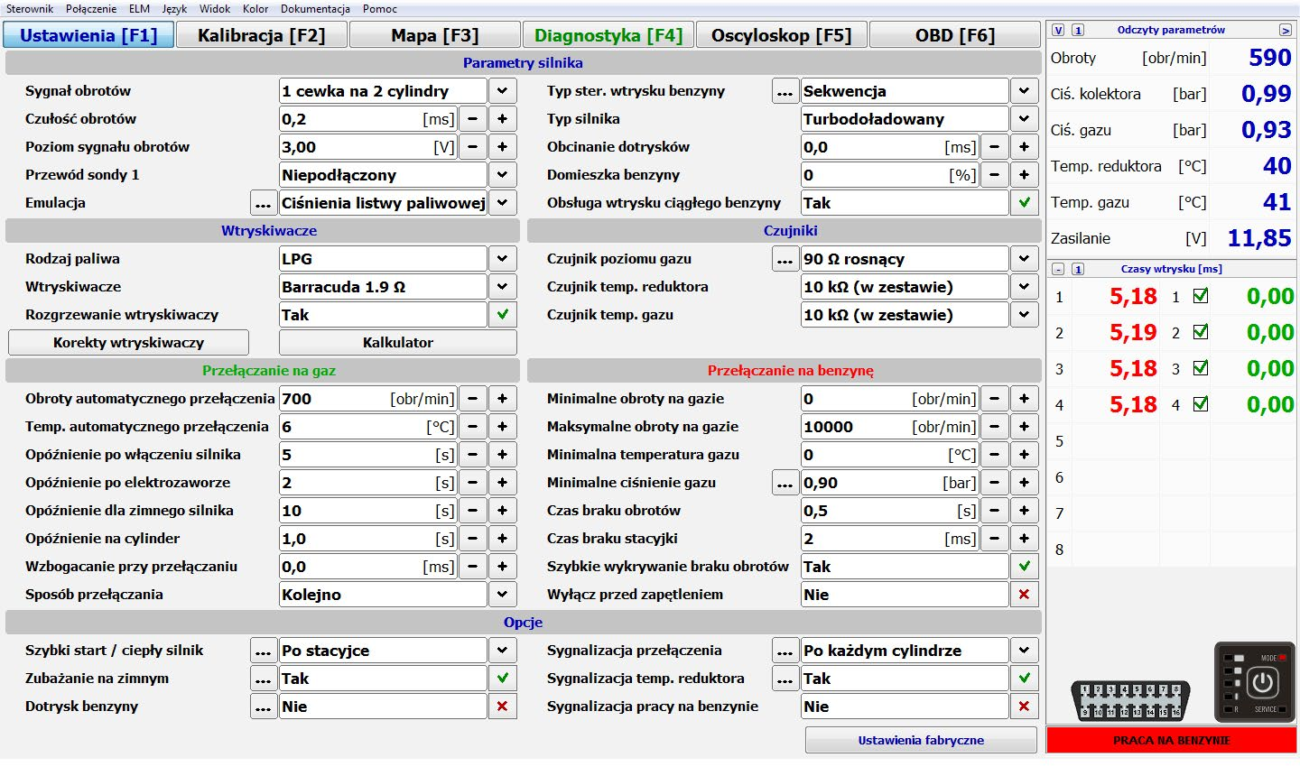Viewport: 1300px width, 776px height.
Task: Open Czujnik temp. gazu dropdown
Action: tap(1024, 315)
